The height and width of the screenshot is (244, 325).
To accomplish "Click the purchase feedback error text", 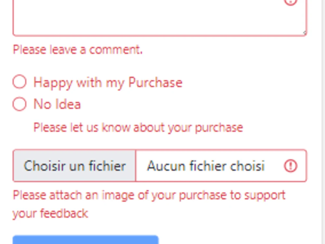I will point(138,127).
